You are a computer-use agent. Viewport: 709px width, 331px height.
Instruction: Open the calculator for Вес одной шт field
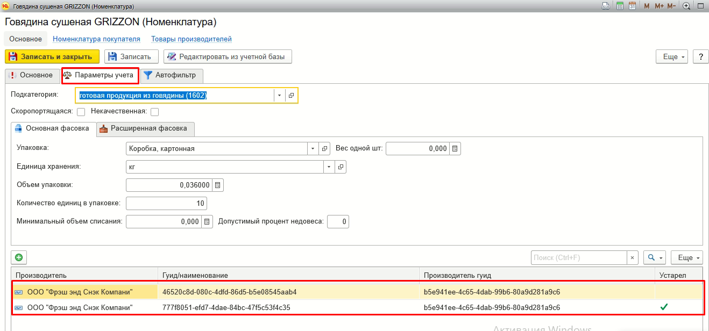pyautogui.click(x=455, y=149)
